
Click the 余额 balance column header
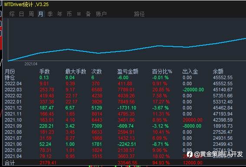click(x=218, y=71)
